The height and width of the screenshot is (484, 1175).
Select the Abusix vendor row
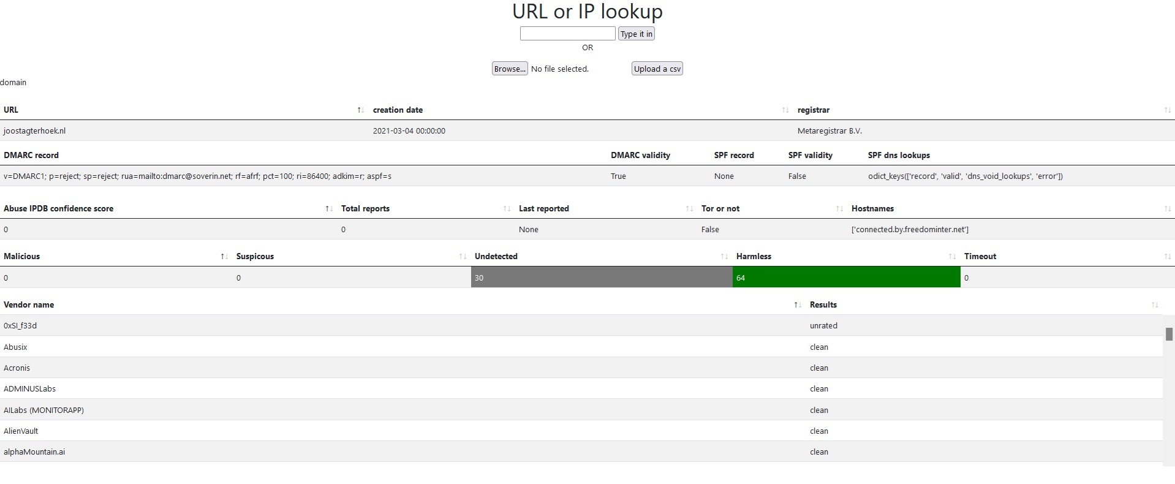click(581, 347)
